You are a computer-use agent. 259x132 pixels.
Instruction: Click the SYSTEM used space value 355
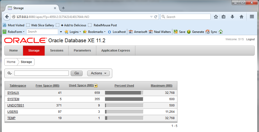(x=97, y=99)
